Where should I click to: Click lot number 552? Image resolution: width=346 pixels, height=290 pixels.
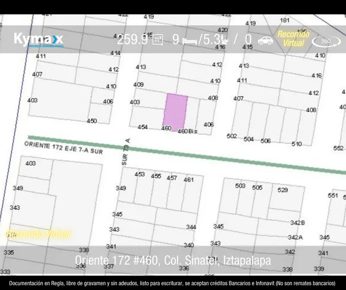338,148
